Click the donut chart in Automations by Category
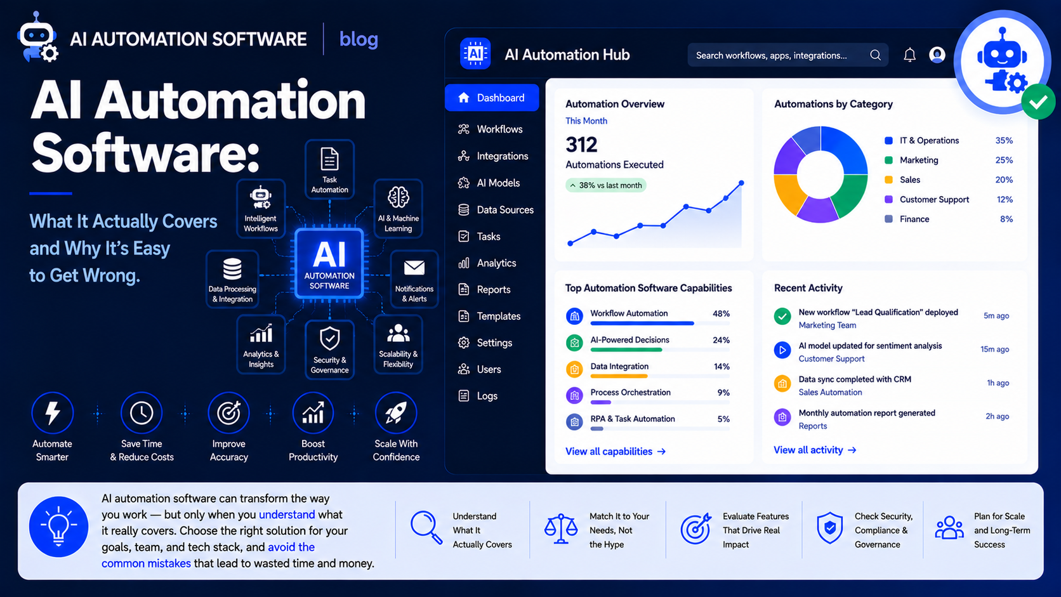The image size is (1061, 597). 820,174
